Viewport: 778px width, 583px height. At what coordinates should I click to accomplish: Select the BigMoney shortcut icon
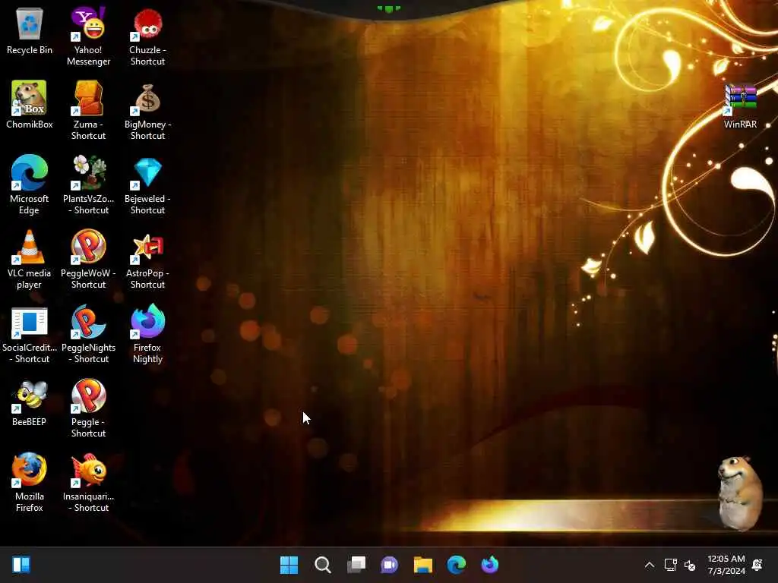click(147, 111)
